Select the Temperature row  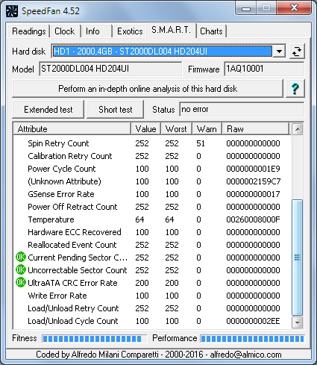click(151, 219)
